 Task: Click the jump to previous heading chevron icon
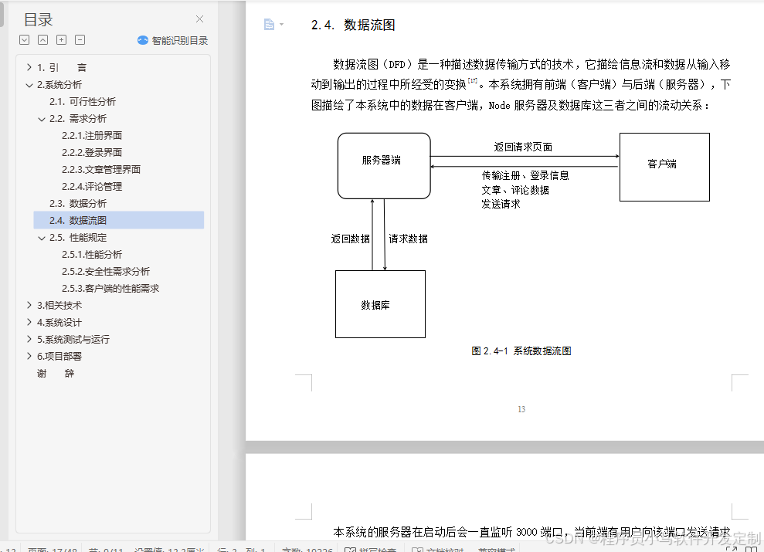pos(42,39)
